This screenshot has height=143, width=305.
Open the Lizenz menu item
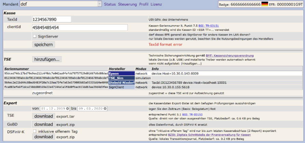156,4
